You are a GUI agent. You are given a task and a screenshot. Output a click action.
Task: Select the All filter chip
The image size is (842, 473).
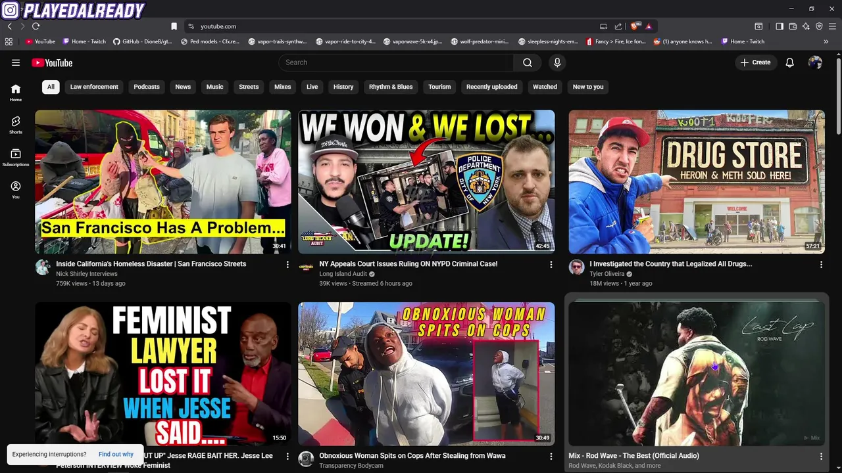51,87
